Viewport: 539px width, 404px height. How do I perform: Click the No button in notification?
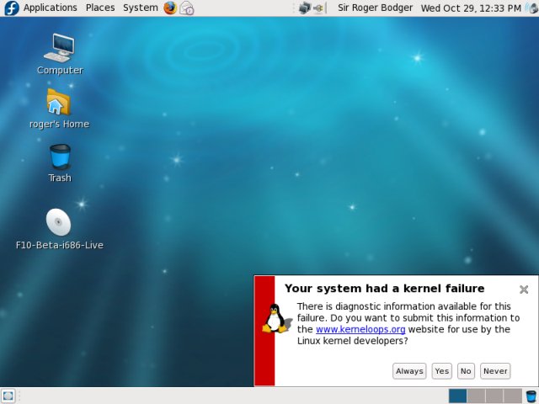[466, 371]
